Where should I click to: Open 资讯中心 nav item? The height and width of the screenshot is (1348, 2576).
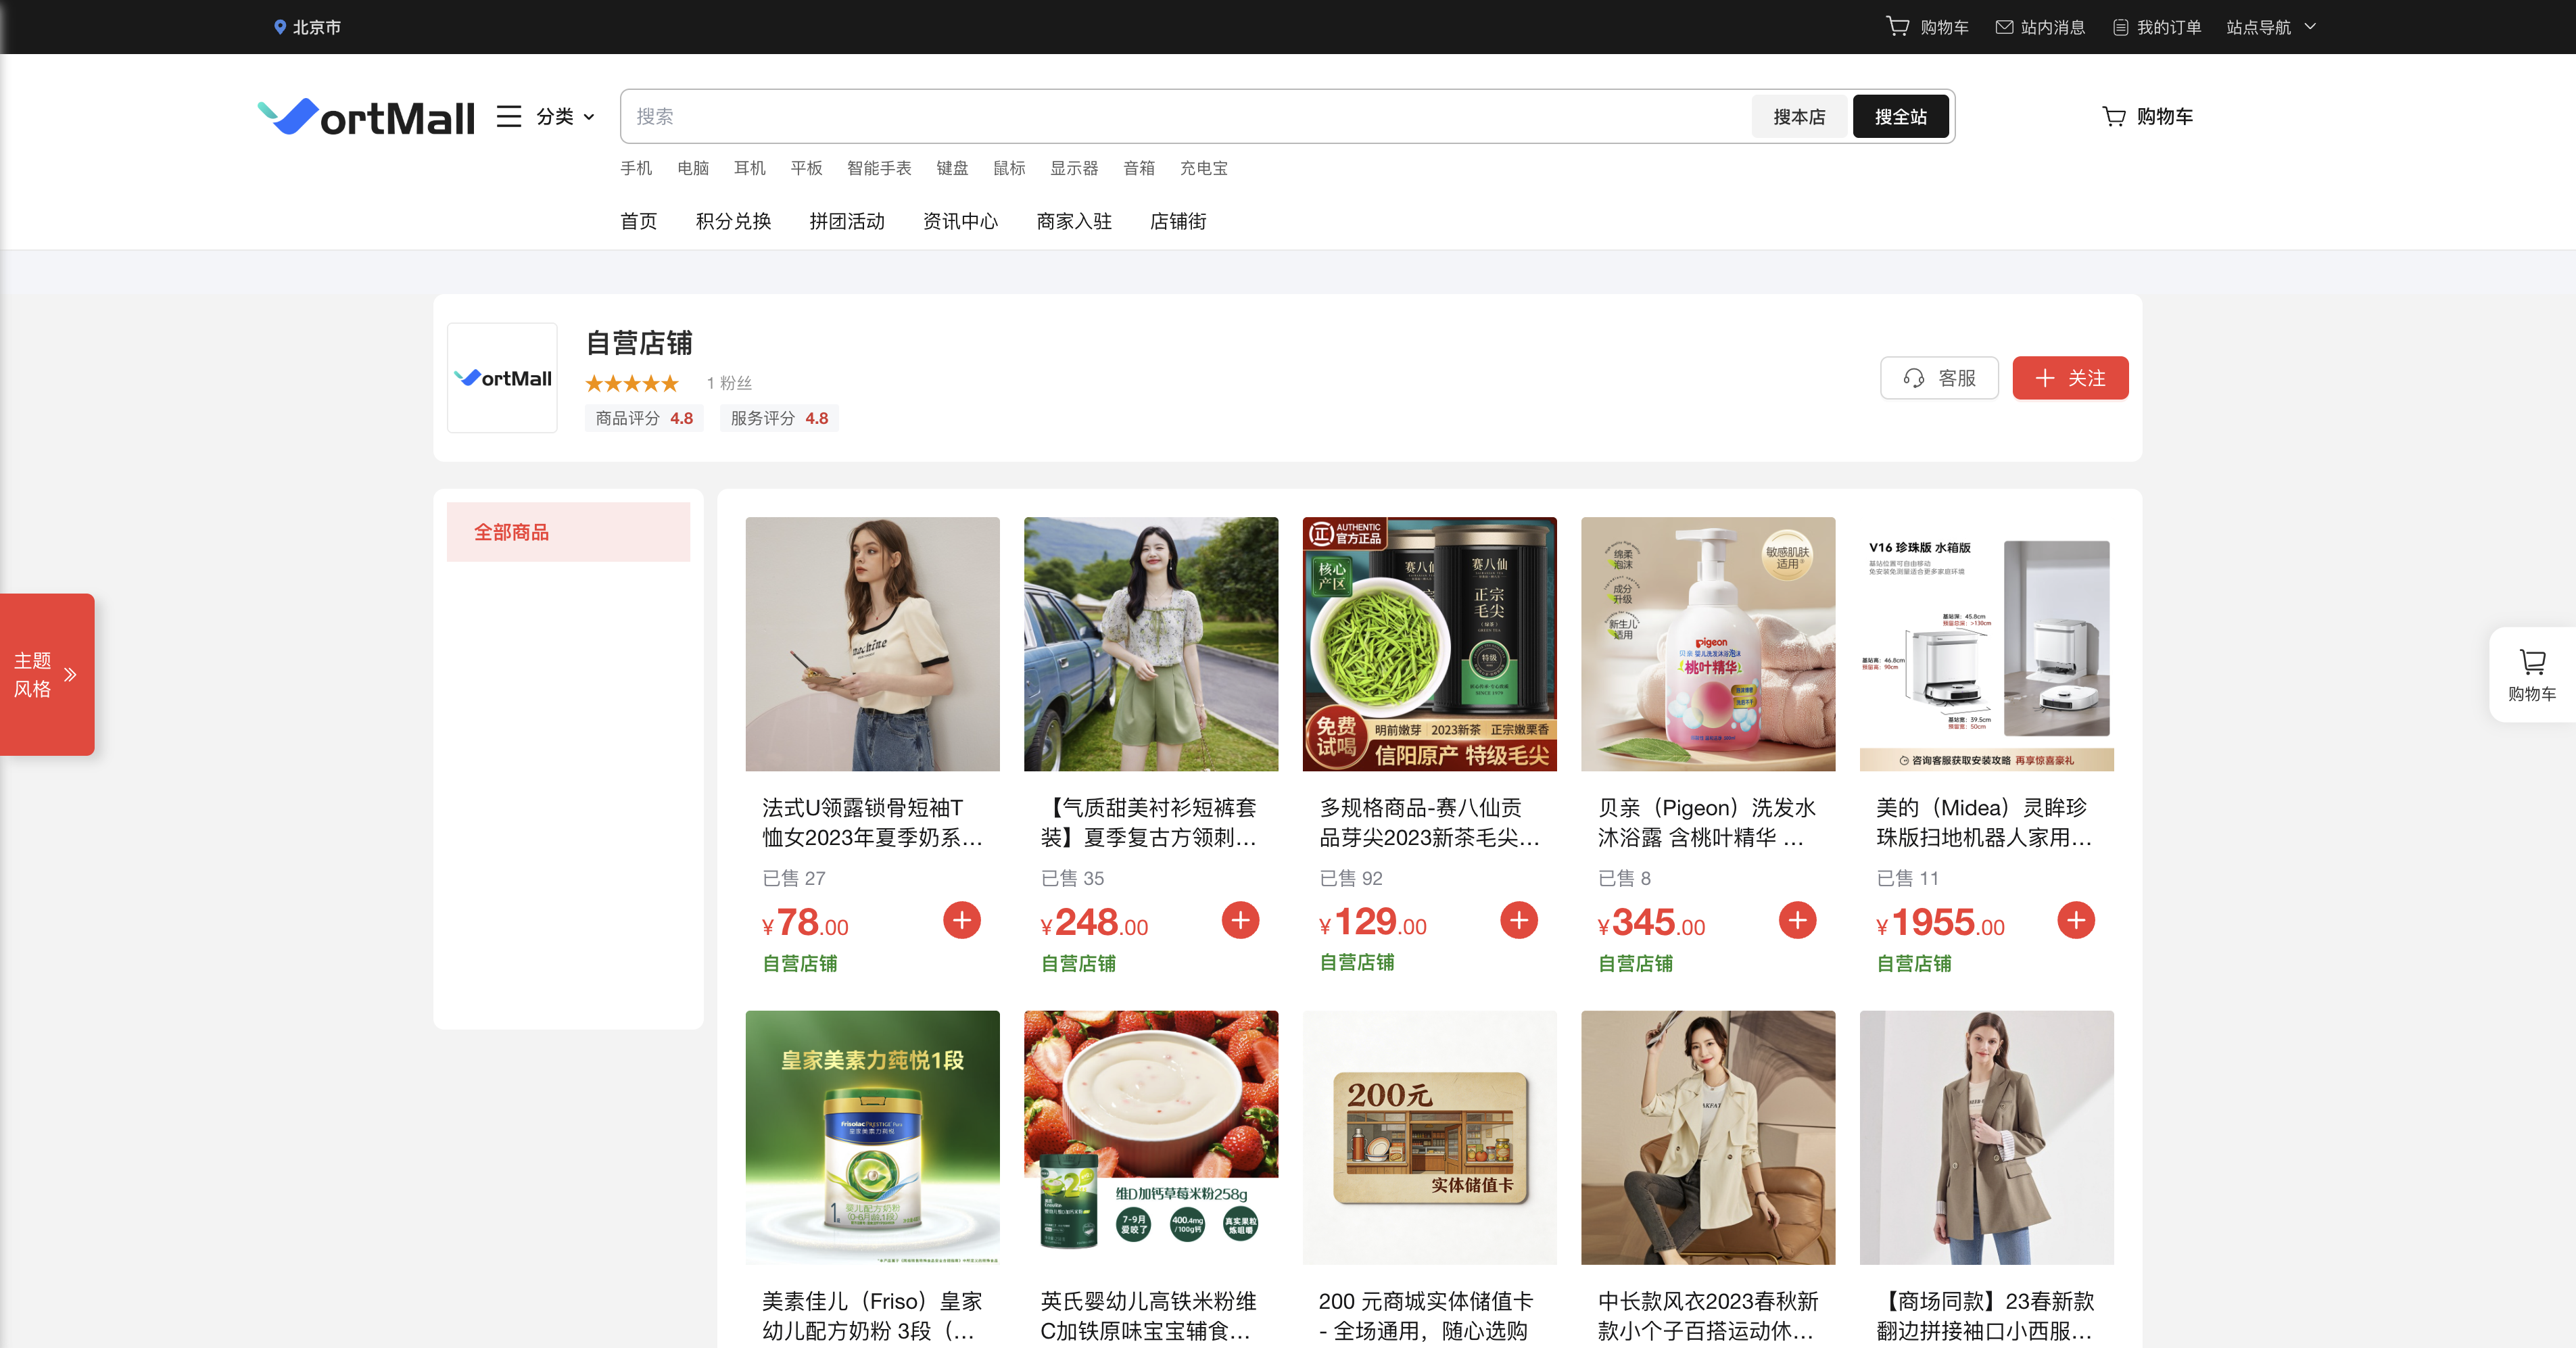(960, 221)
